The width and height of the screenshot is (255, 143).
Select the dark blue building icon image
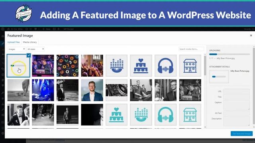click(190, 66)
